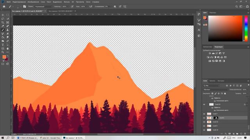The image size is (250, 140).
Task: Open the symmetry paint butterfly options
Action: (x=125, y=7)
